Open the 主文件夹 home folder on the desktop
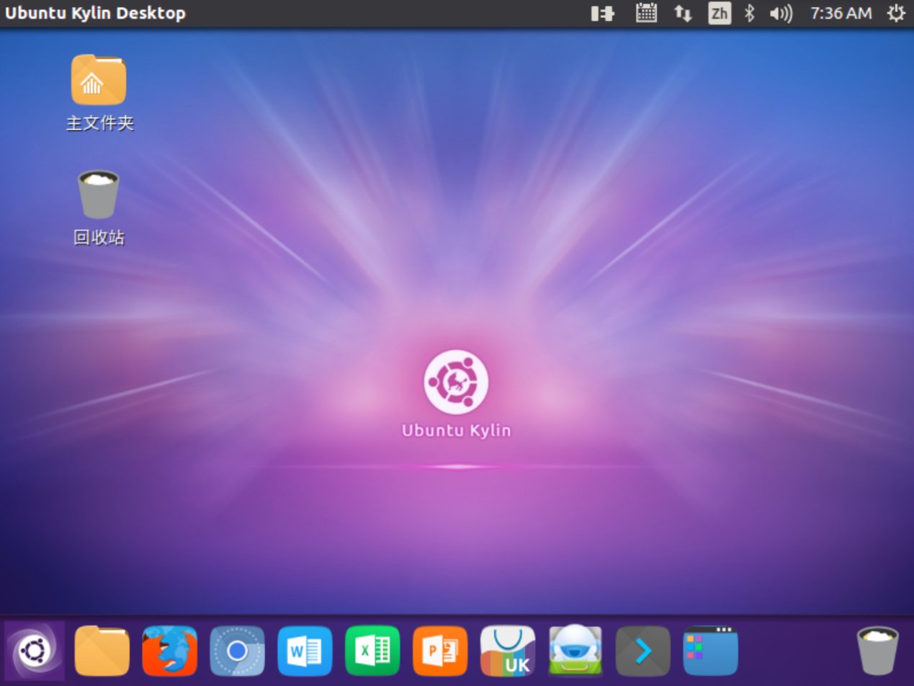Image resolution: width=914 pixels, height=686 pixels. click(99, 79)
